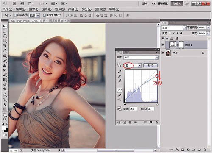
Task: Select the Pen tool
Action: point(5,95)
